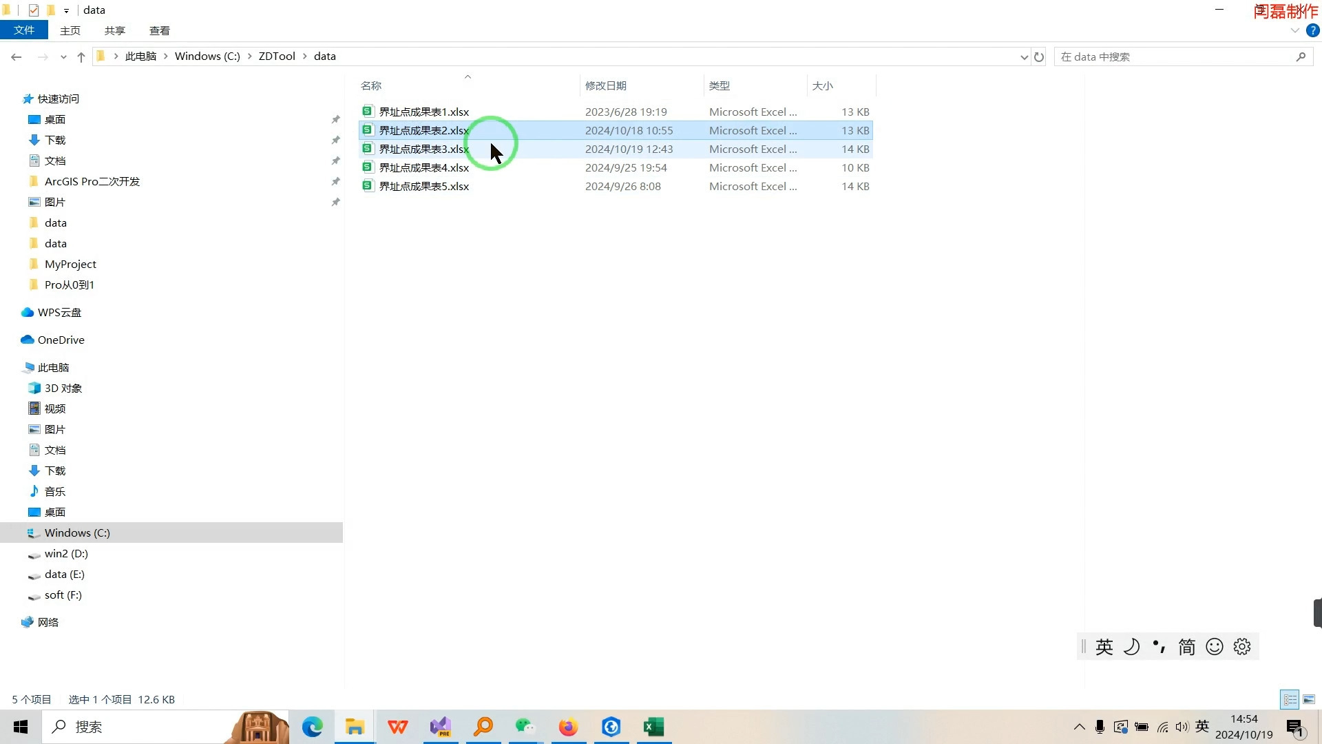The height and width of the screenshot is (744, 1322).
Task: Open the orange search tool taskbar icon
Action: (x=483, y=727)
